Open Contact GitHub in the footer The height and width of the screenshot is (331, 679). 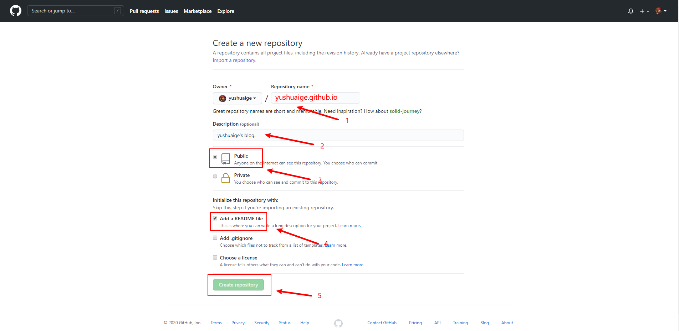(x=382, y=323)
